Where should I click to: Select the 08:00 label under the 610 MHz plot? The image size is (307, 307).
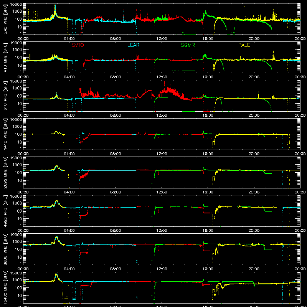click(x=116, y=116)
